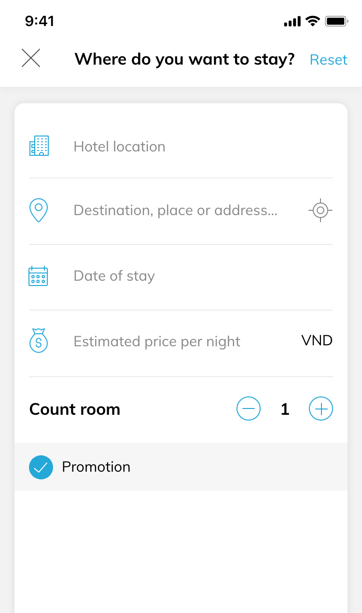Image resolution: width=362 pixels, height=613 pixels.
Task: Tap the hotel building icon
Action: pos(39,146)
